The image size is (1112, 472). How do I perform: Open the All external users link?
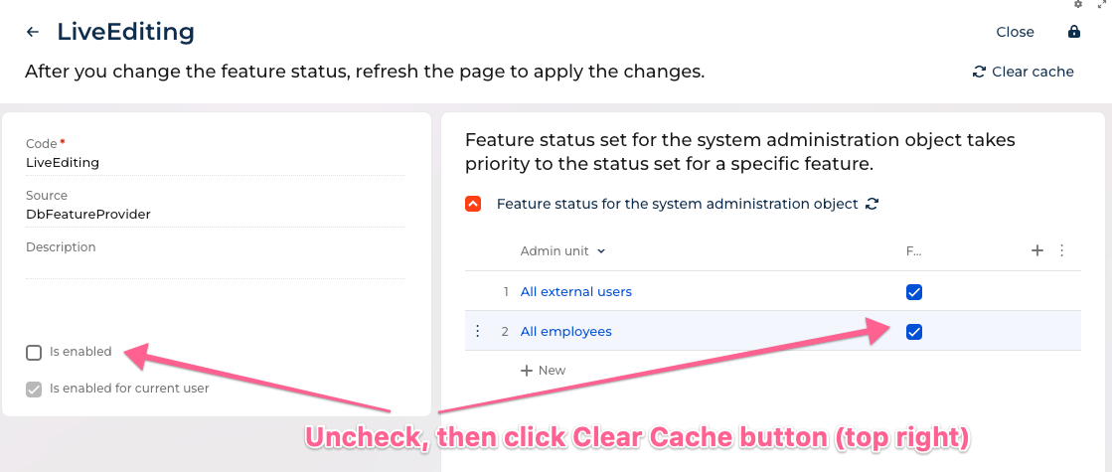pos(575,292)
